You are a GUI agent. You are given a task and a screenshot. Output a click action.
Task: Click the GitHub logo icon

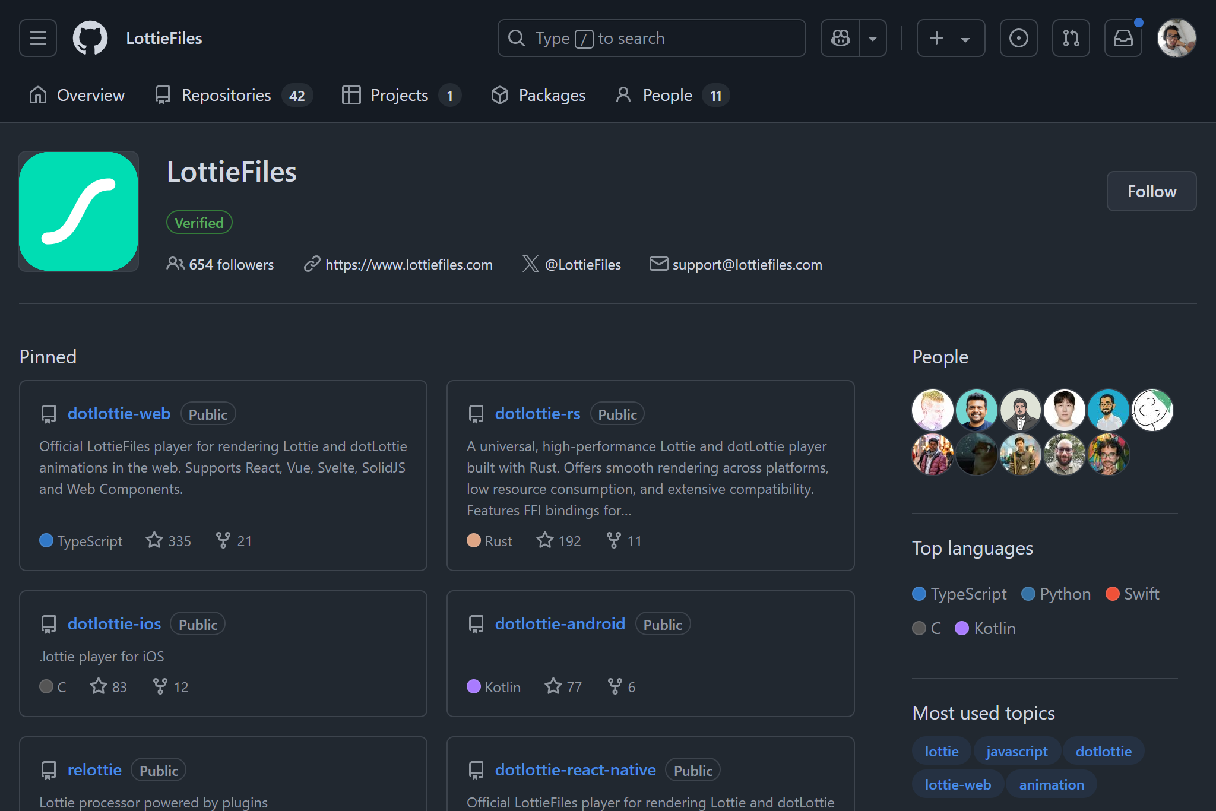[x=90, y=38]
